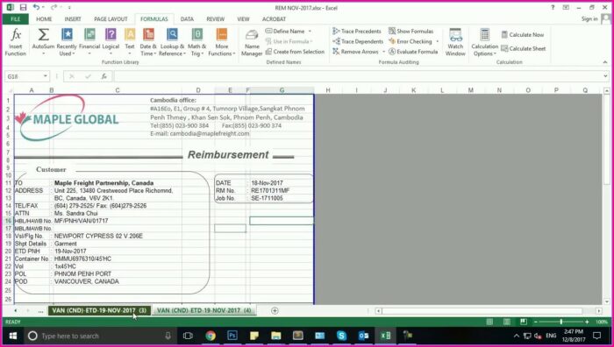Open the Undo history dropdown
The image size is (614, 347).
(x=43, y=7)
